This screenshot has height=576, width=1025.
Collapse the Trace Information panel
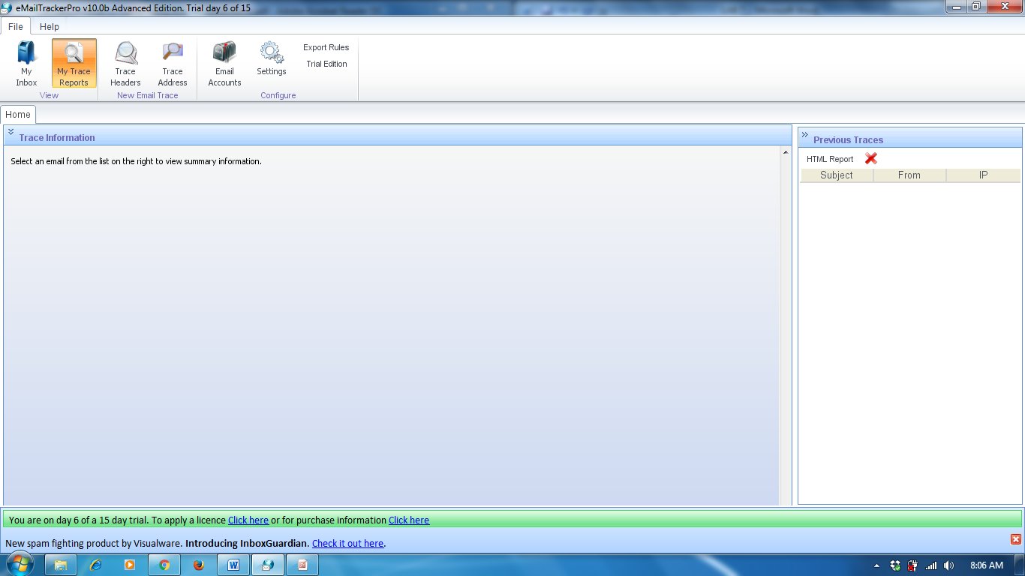pyautogui.click(x=10, y=130)
